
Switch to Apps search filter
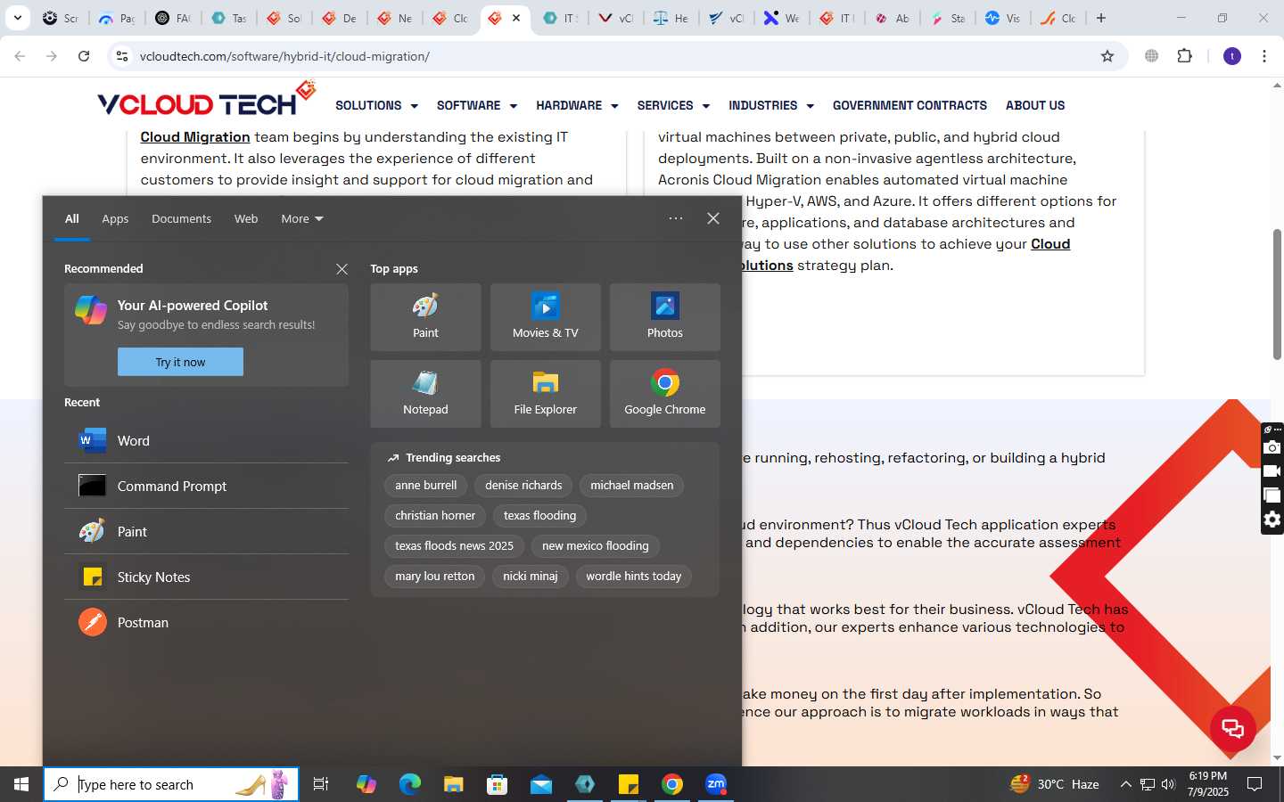115,218
